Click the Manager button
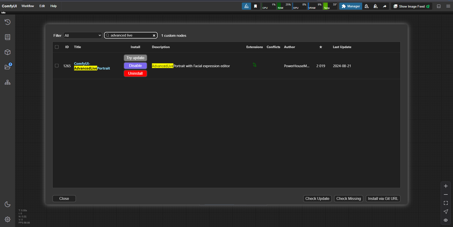This screenshot has height=227, width=453. coord(351,6)
